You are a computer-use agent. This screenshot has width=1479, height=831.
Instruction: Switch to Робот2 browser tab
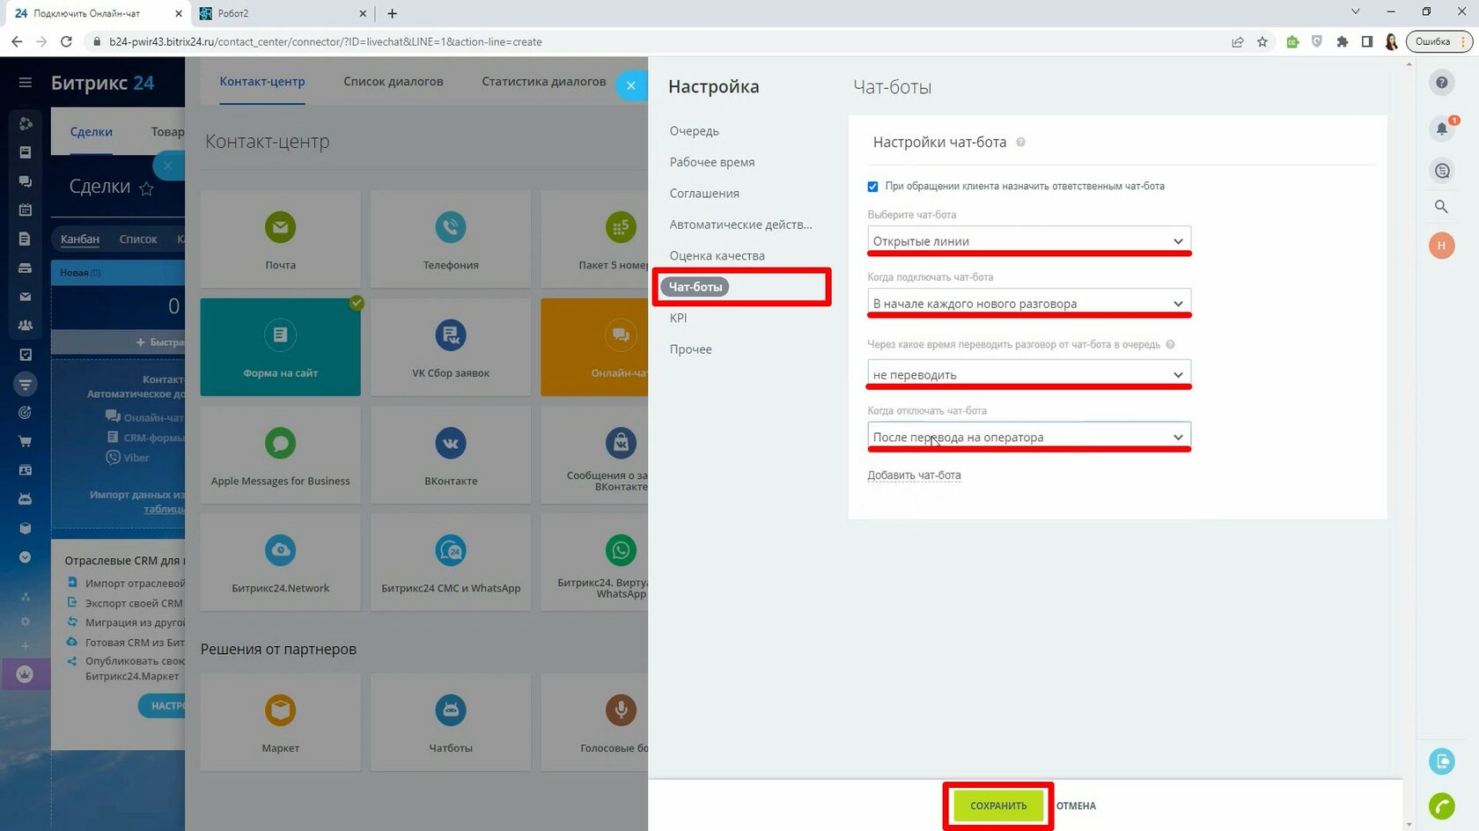(x=283, y=13)
